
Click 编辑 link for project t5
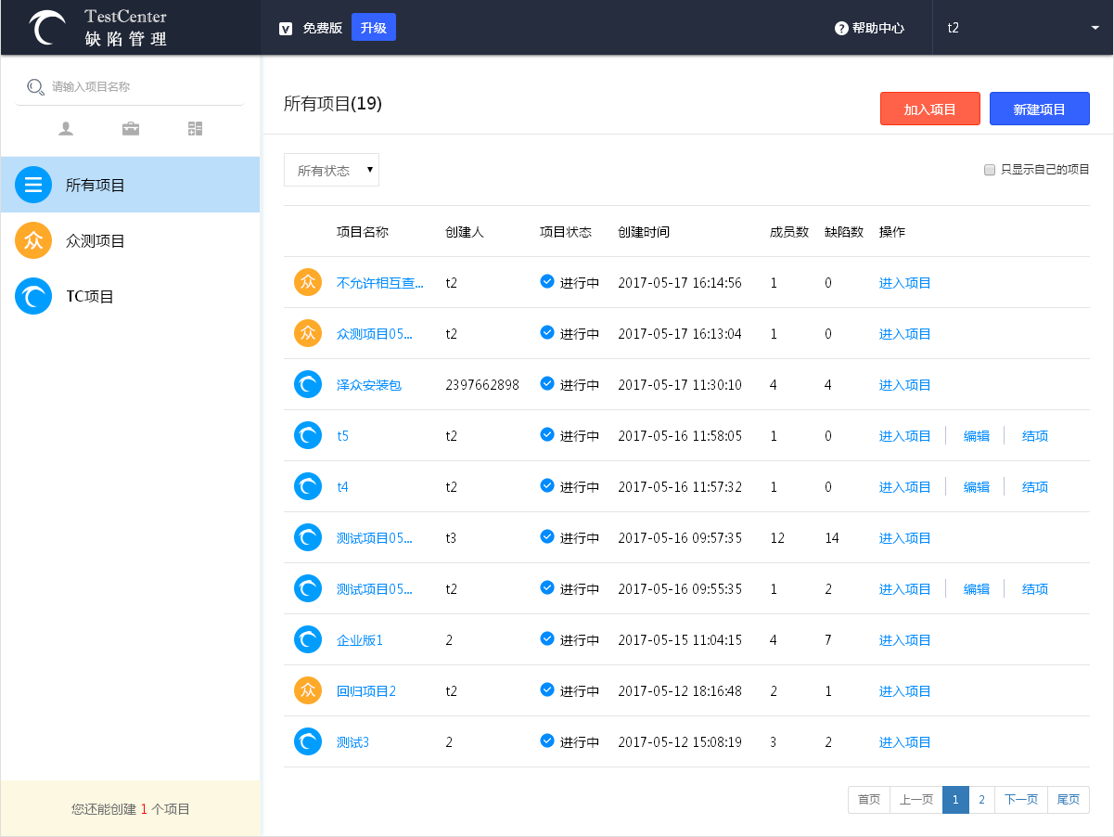point(976,436)
